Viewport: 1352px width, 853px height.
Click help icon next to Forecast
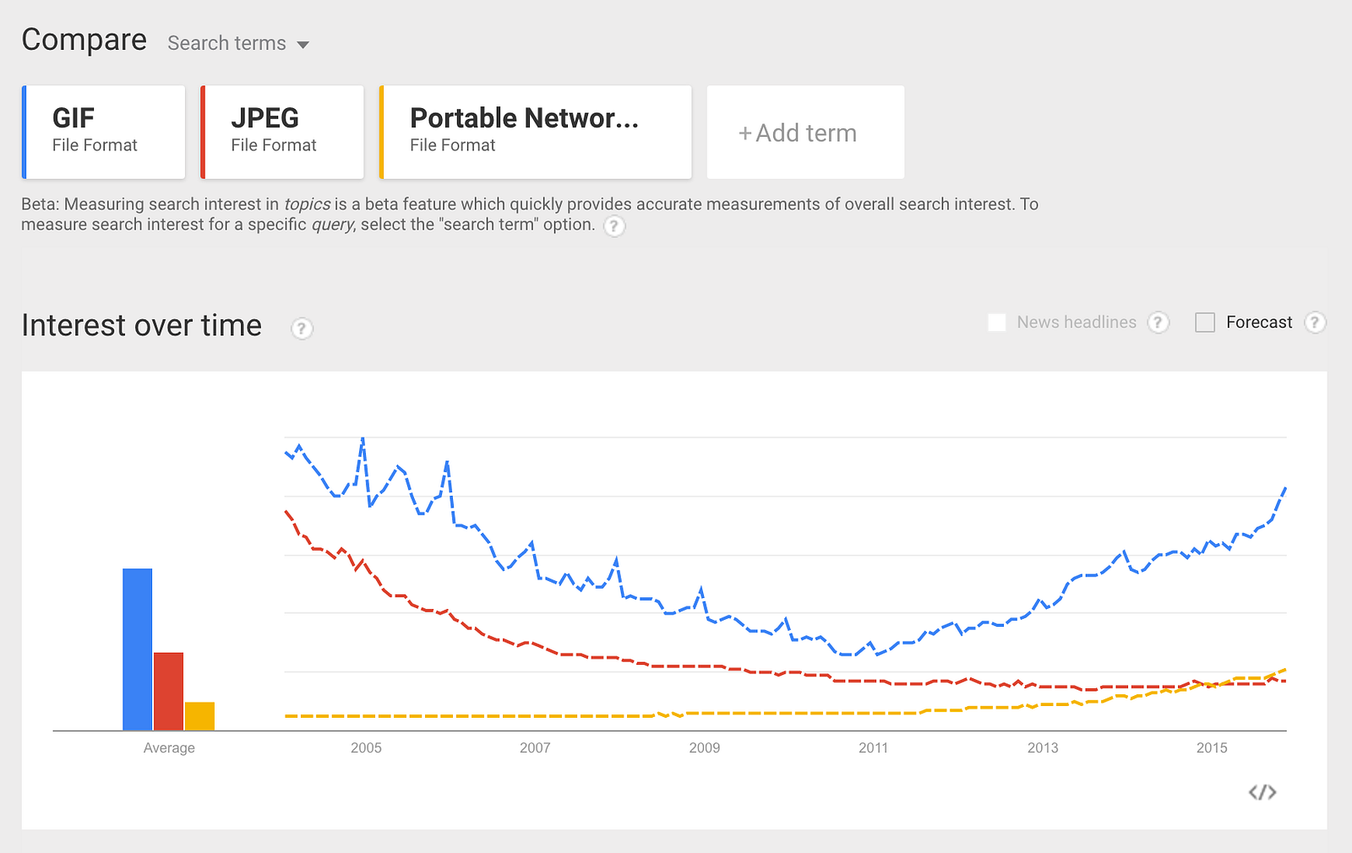[1314, 323]
